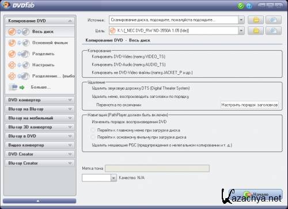The image size is (288, 209).
Task: Expand the Blu-ray в DVD section
Action: pyautogui.click(x=40, y=136)
